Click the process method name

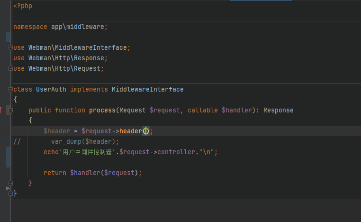[x=102, y=111]
